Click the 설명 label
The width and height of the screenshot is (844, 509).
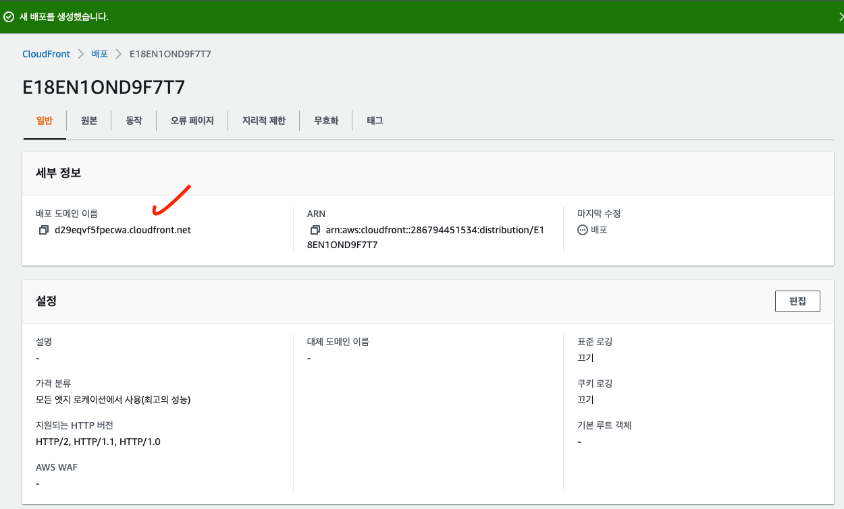click(44, 342)
